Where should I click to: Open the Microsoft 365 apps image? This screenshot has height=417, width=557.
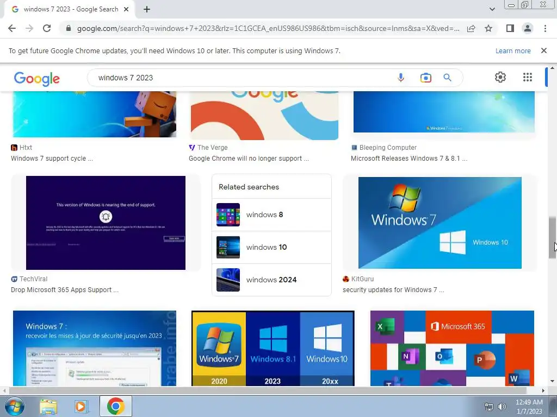tap(452, 348)
